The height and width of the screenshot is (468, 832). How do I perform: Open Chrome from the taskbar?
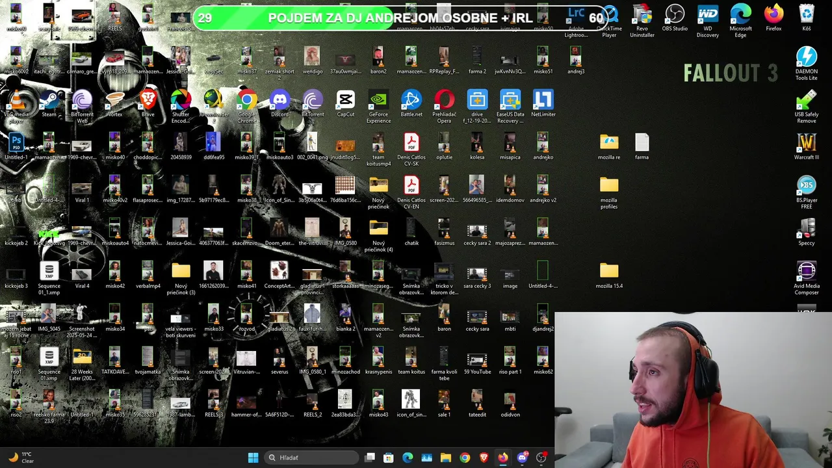click(x=465, y=458)
